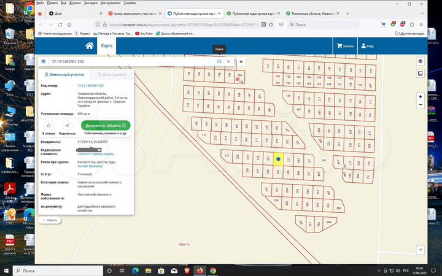442x276 pixels.
Task: Open the полная проверка link
Action: pyautogui.click(x=90, y=166)
